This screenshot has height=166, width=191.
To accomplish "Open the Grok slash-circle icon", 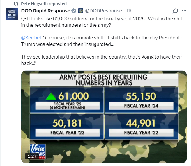I will coord(175,11).
